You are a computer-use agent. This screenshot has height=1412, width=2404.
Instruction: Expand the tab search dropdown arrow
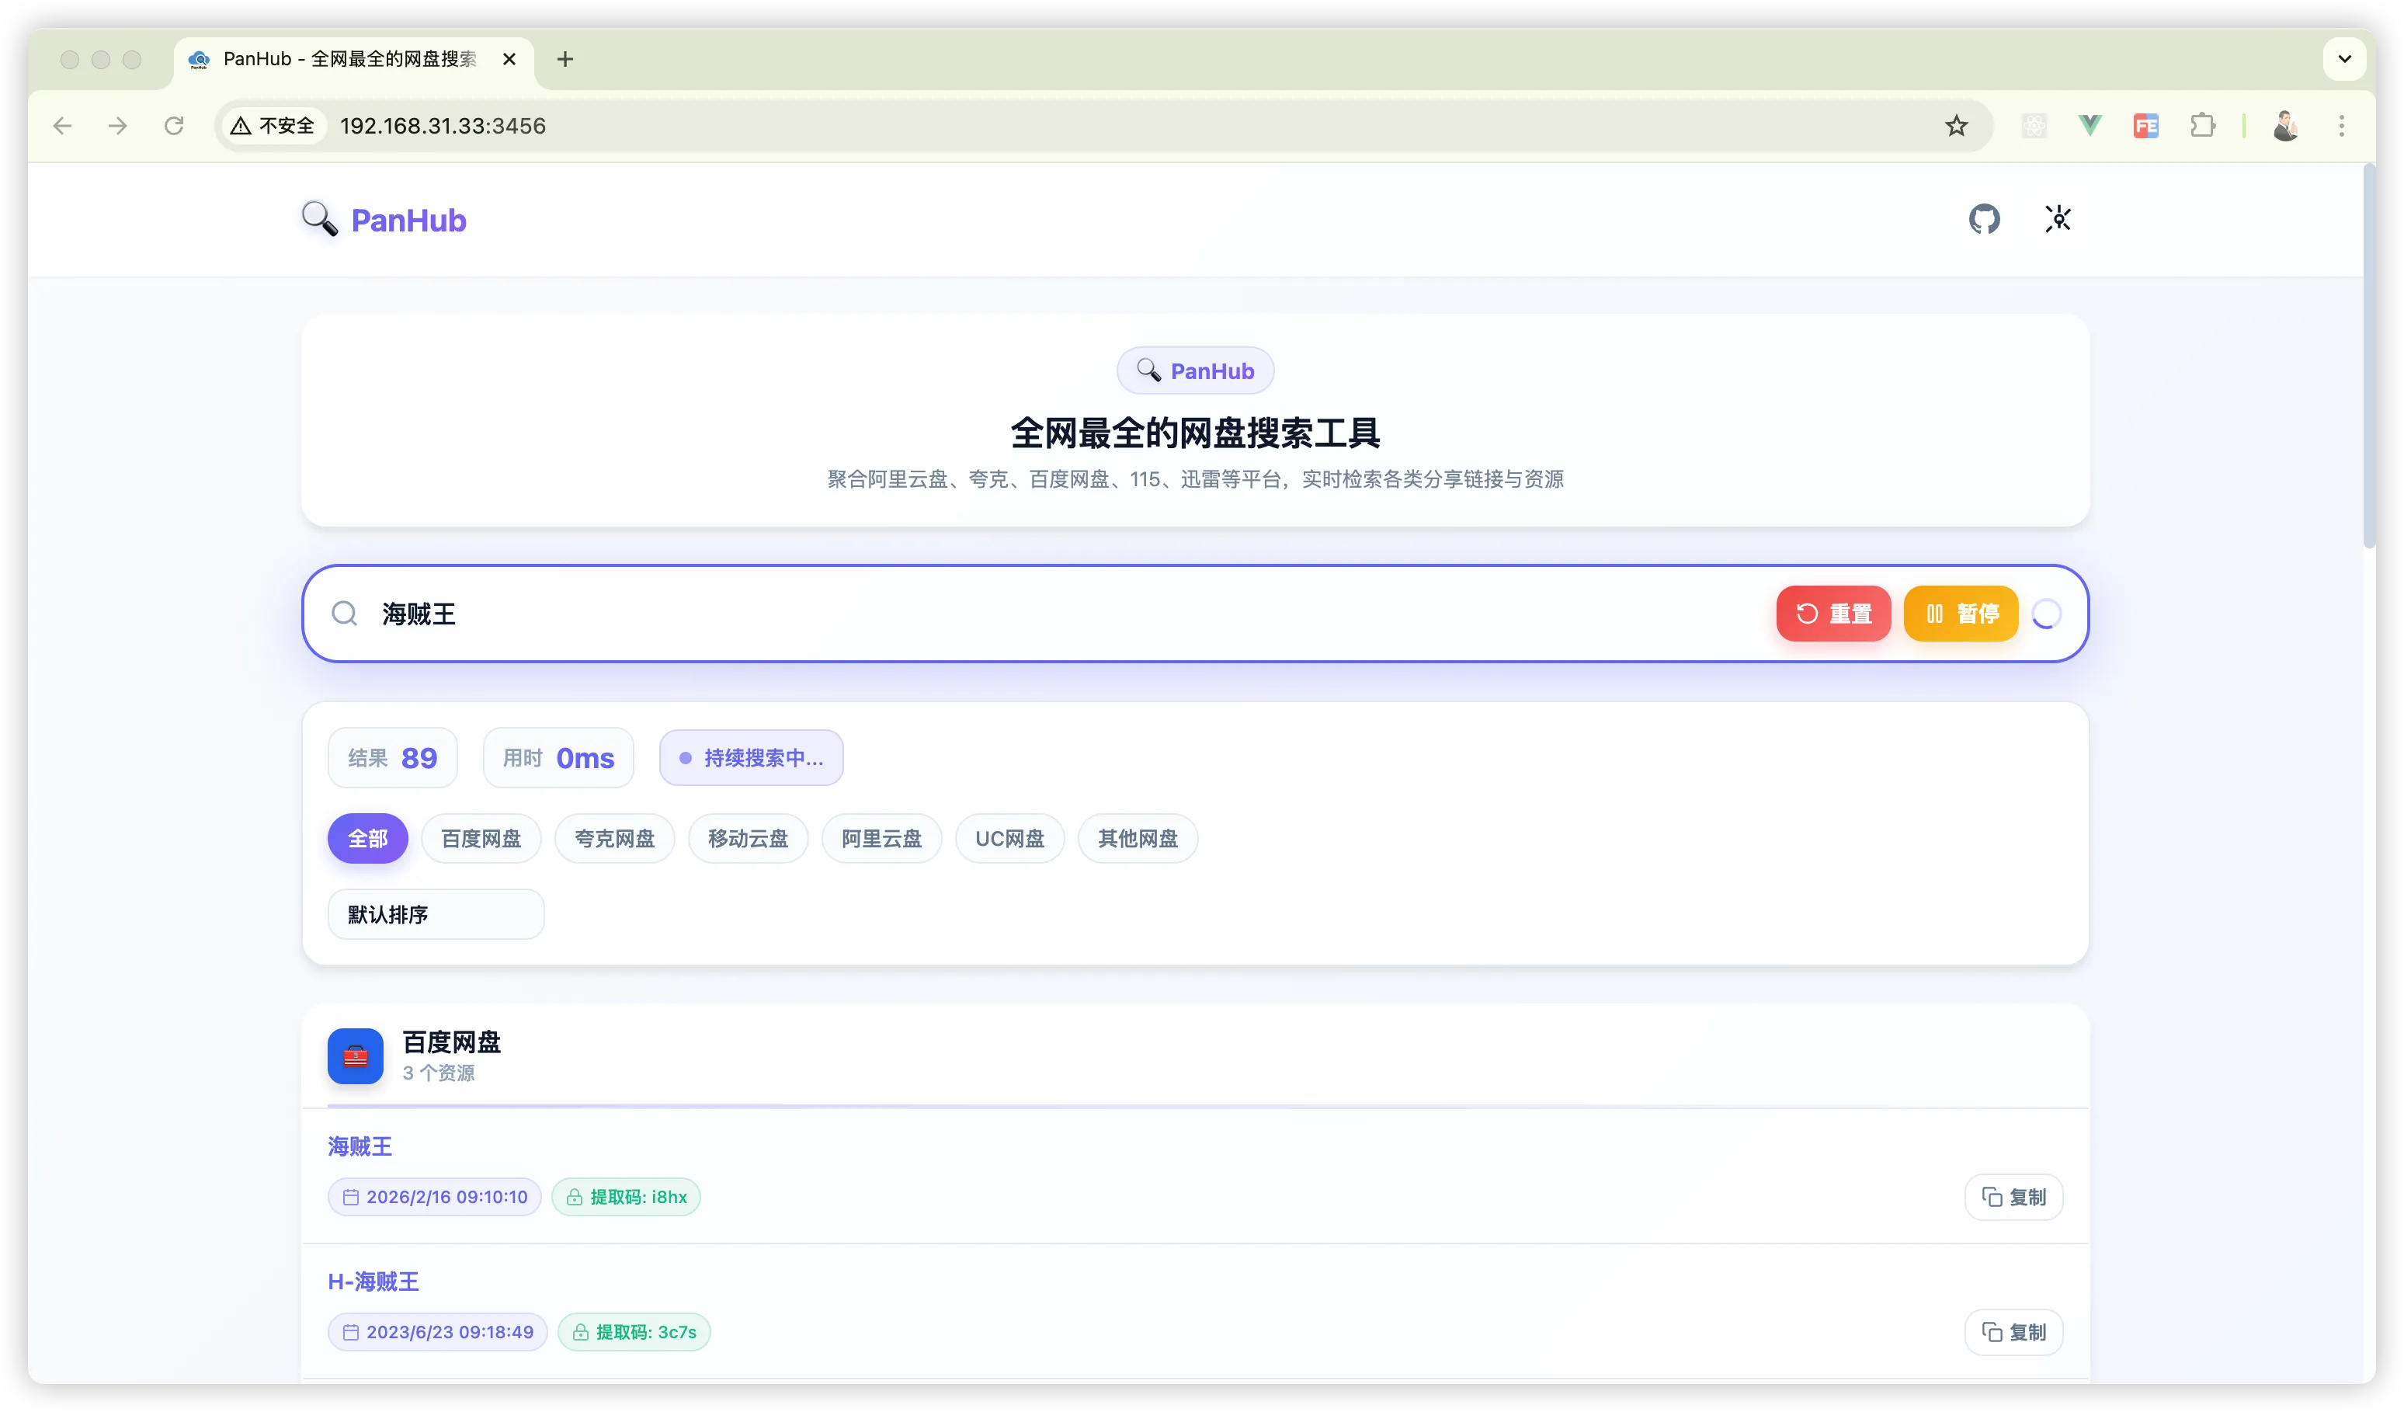2345,59
